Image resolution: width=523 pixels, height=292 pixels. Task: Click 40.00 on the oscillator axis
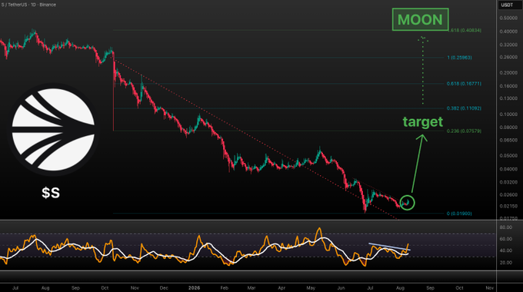505,251
